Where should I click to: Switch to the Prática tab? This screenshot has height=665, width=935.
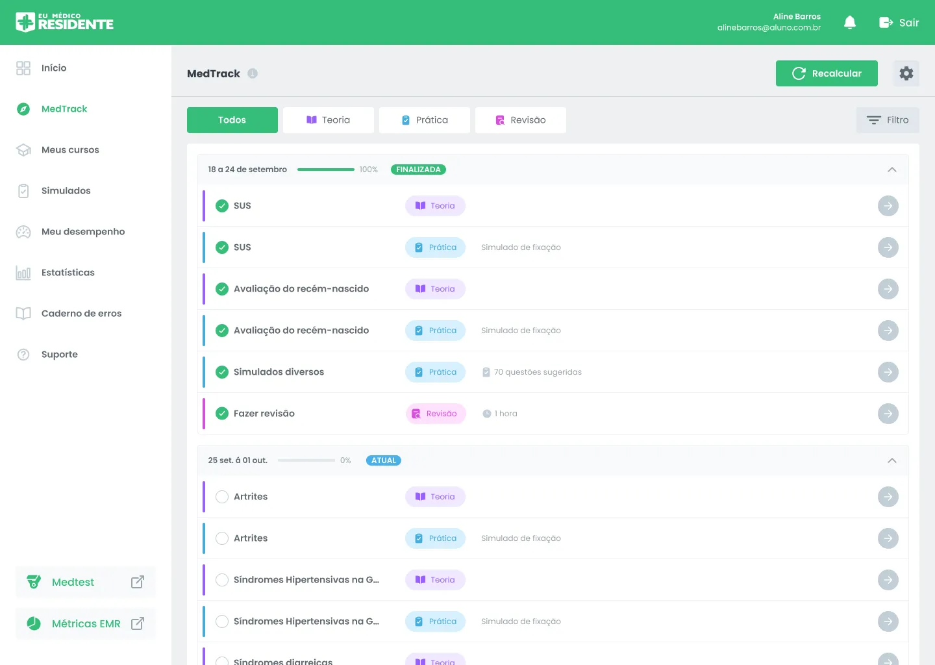click(x=425, y=120)
